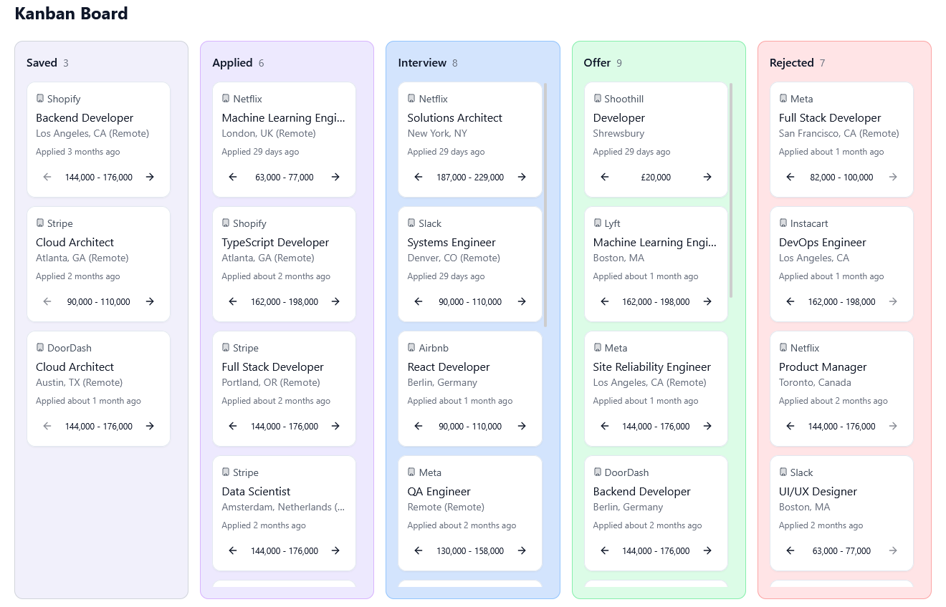Screen dimensions: 946x607
Task: Click right arrow on Full Stack Developer at Stripe
Action: pyautogui.click(x=335, y=426)
